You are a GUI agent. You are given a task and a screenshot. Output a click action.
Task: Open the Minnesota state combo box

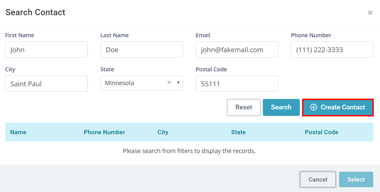pos(142,83)
